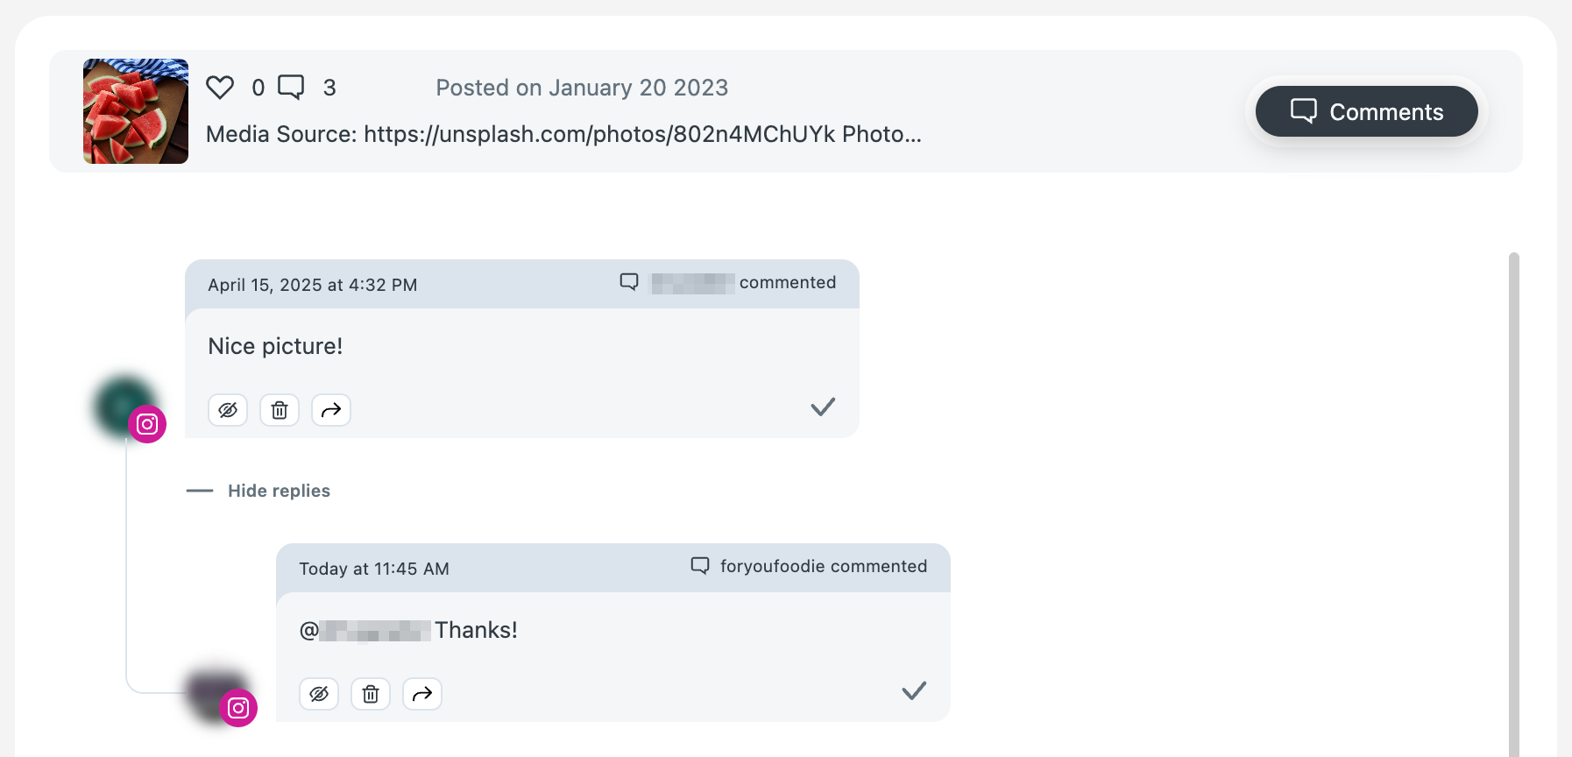Open the Comments panel button
The height and width of the screenshot is (757, 1572).
(x=1365, y=111)
